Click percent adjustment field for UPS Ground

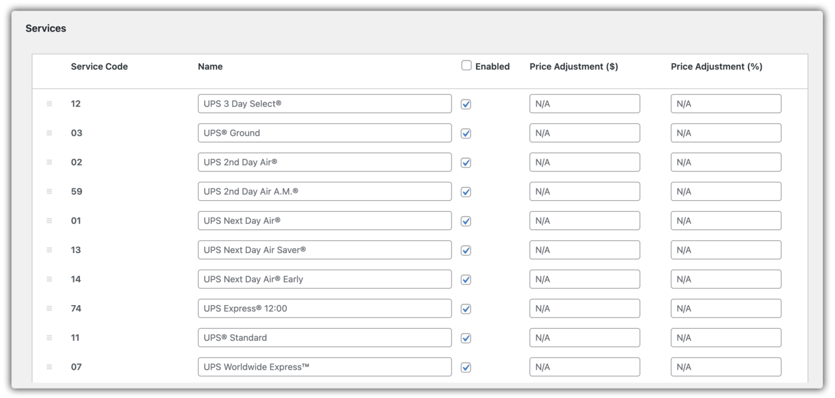pos(726,133)
